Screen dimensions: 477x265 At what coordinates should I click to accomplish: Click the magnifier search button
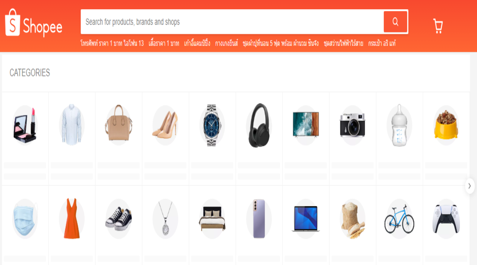(395, 22)
